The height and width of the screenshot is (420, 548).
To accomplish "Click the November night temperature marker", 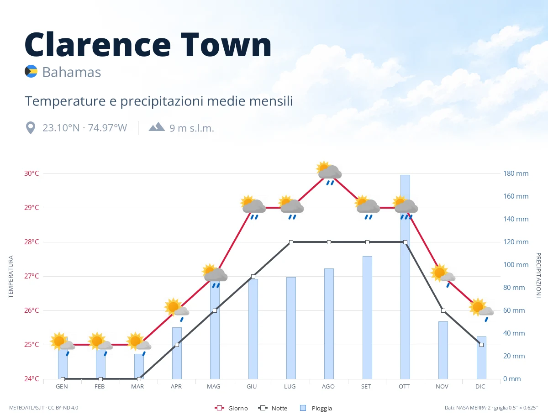I will pos(443,310).
